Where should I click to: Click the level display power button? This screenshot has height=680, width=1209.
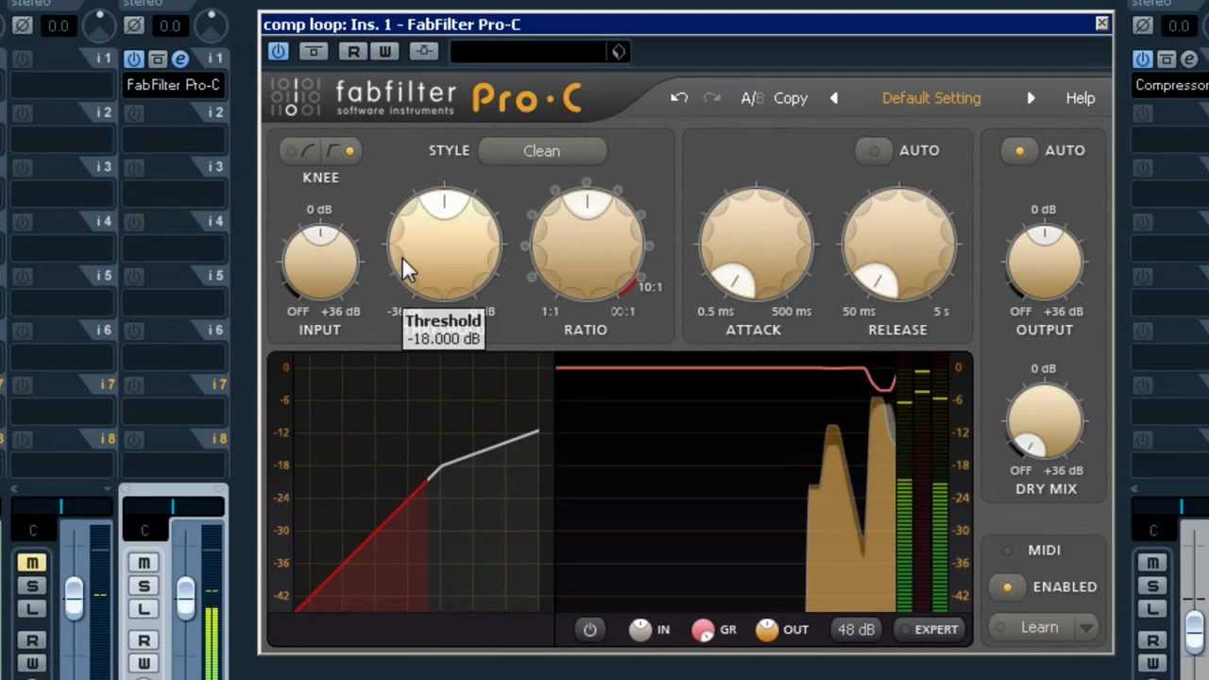point(590,630)
